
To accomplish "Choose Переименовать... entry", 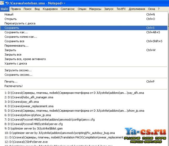I will [84, 46].
